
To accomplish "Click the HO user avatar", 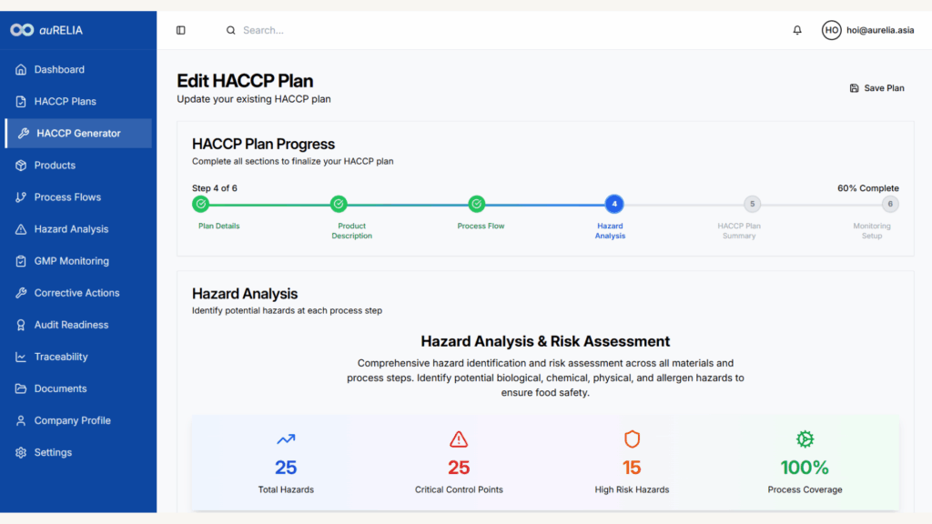I will click(x=831, y=30).
